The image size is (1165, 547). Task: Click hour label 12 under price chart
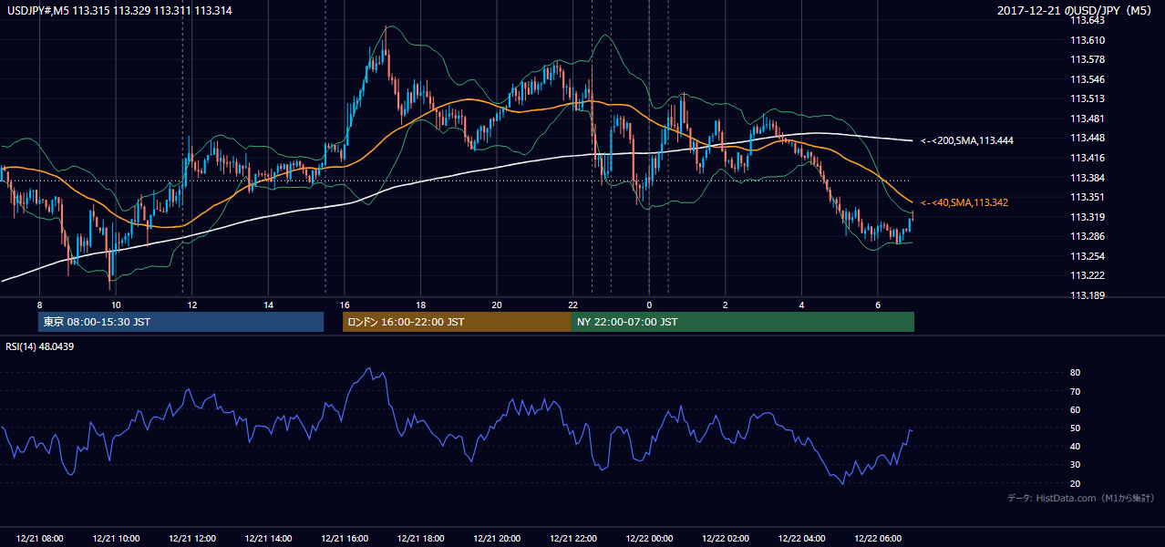(x=191, y=304)
